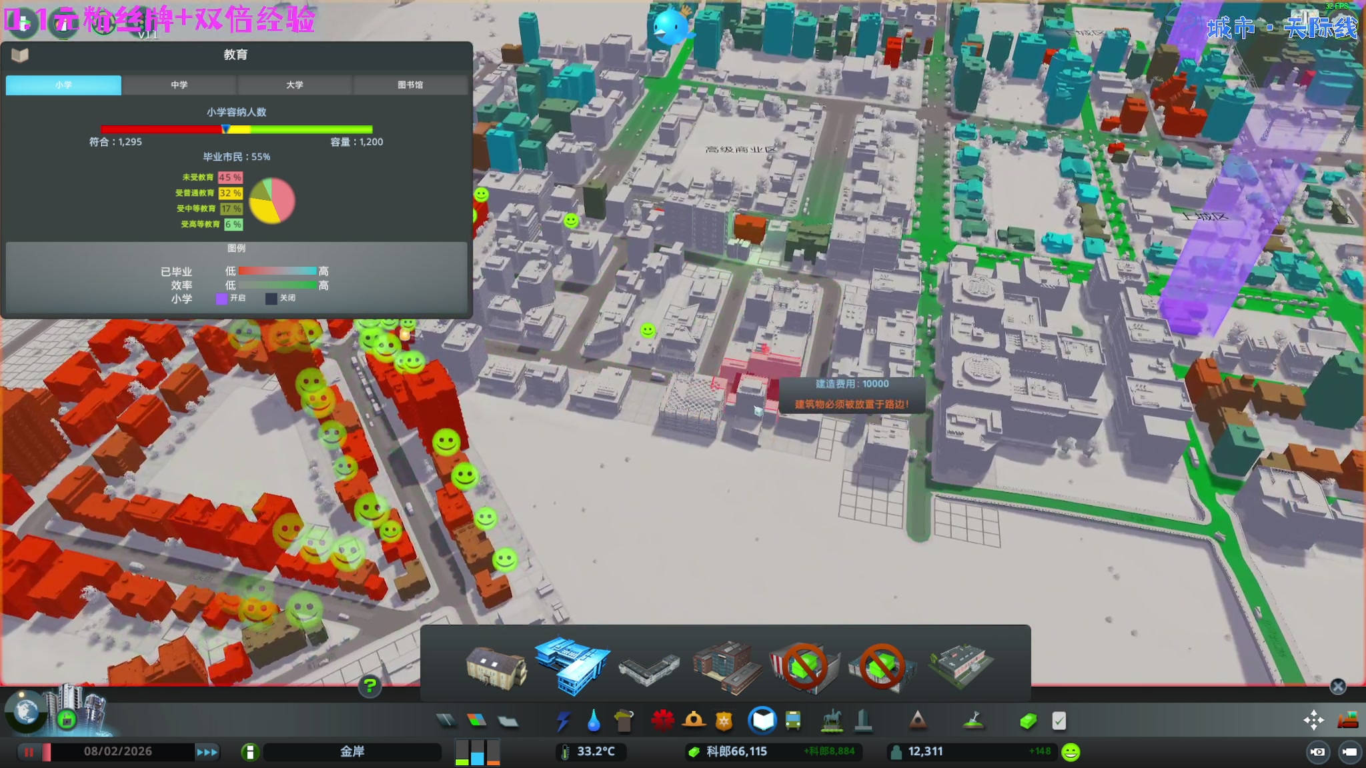
Task: Open the Garbage services menu
Action: tap(624, 721)
